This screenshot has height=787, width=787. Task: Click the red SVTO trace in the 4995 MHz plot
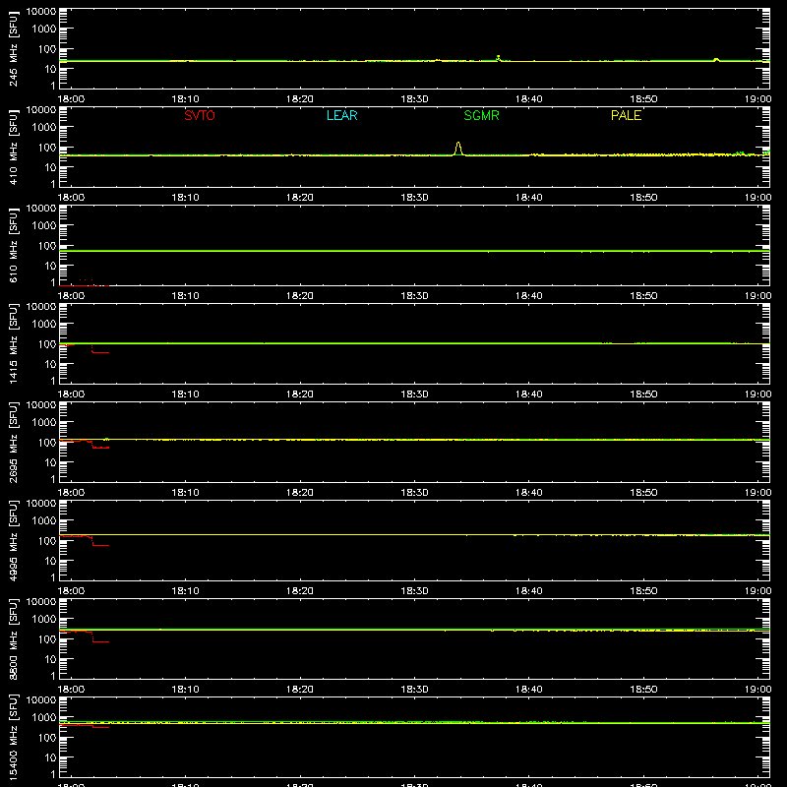[x=100, y=545]
